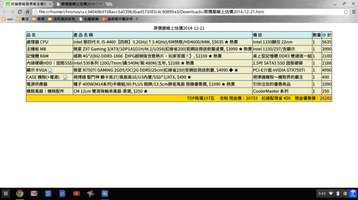Select the 機殼風扇｜機殼配件 cell

[x=49, y=92]
